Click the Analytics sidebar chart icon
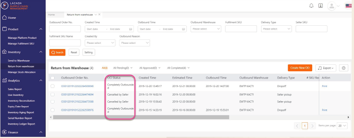This screenshot has width=354, height=138. [4, 80]
